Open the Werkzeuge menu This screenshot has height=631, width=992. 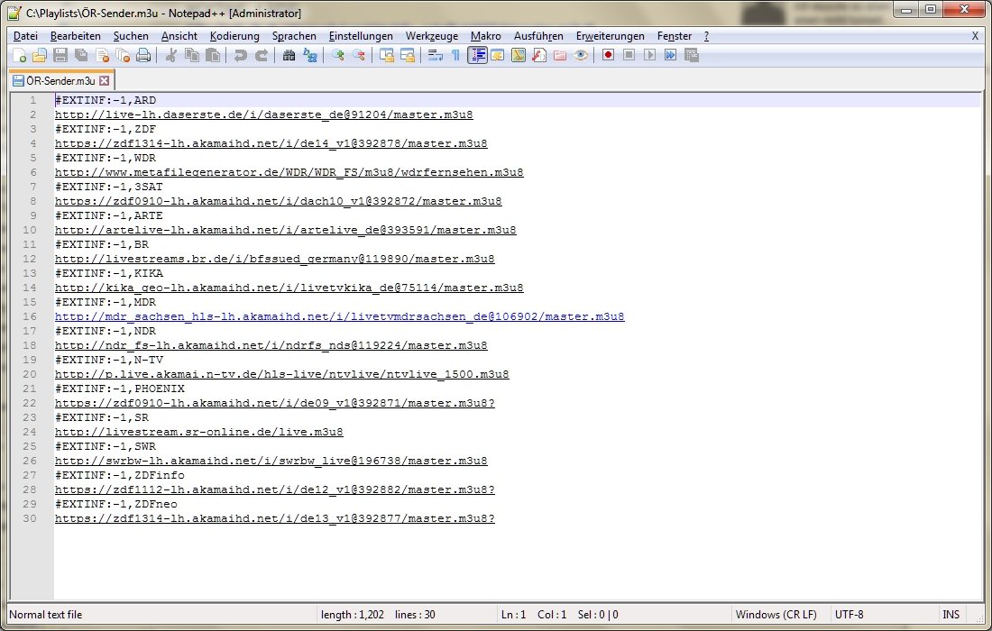coord(431,36)
